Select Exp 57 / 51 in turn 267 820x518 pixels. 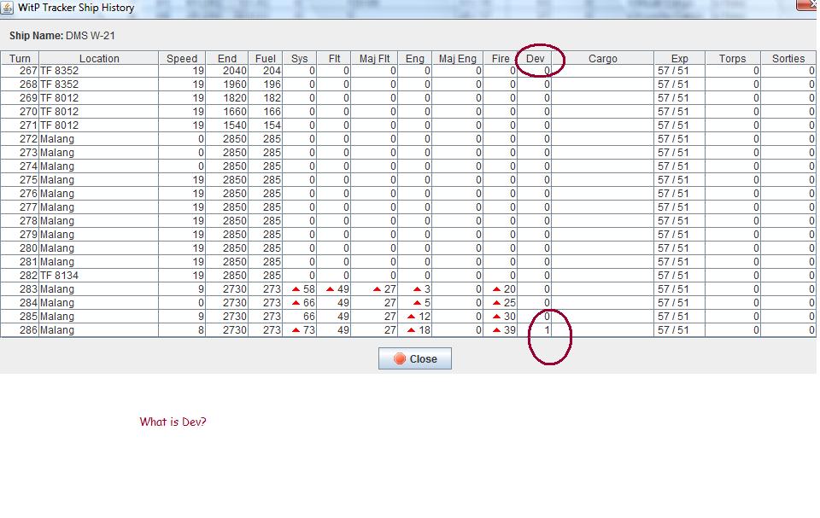(x=679, y=71)
